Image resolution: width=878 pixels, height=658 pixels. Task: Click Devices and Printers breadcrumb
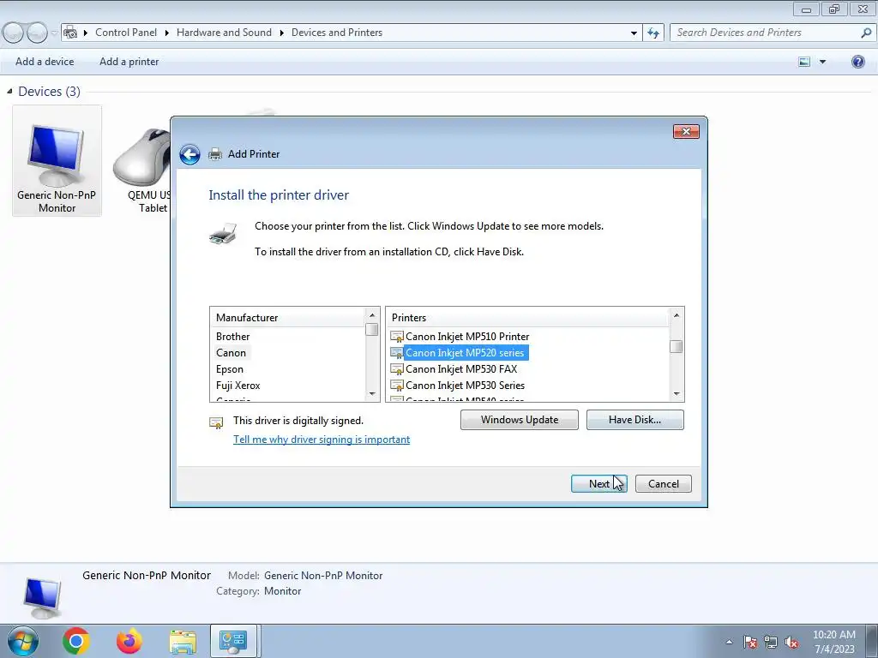point(336,33)
